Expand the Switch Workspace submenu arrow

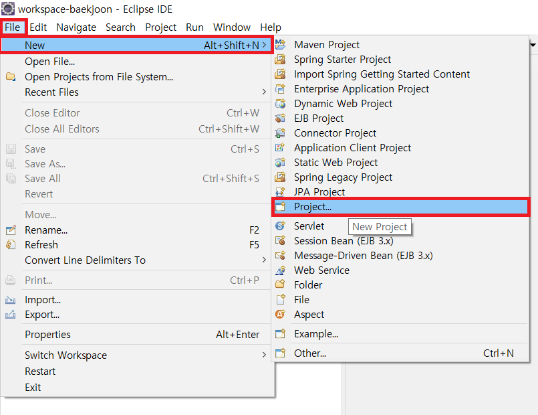pos(264,355)
